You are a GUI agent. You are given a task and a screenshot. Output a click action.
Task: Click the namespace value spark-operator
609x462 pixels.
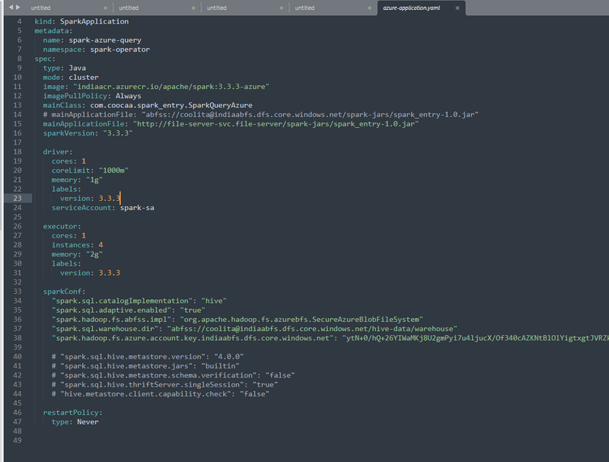[x=120, y=49]
